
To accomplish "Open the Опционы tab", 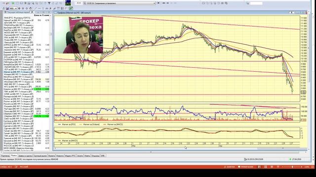I will pos(95,156).
